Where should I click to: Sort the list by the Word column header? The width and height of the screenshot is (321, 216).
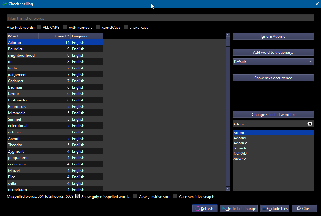(x=23, y=36)
